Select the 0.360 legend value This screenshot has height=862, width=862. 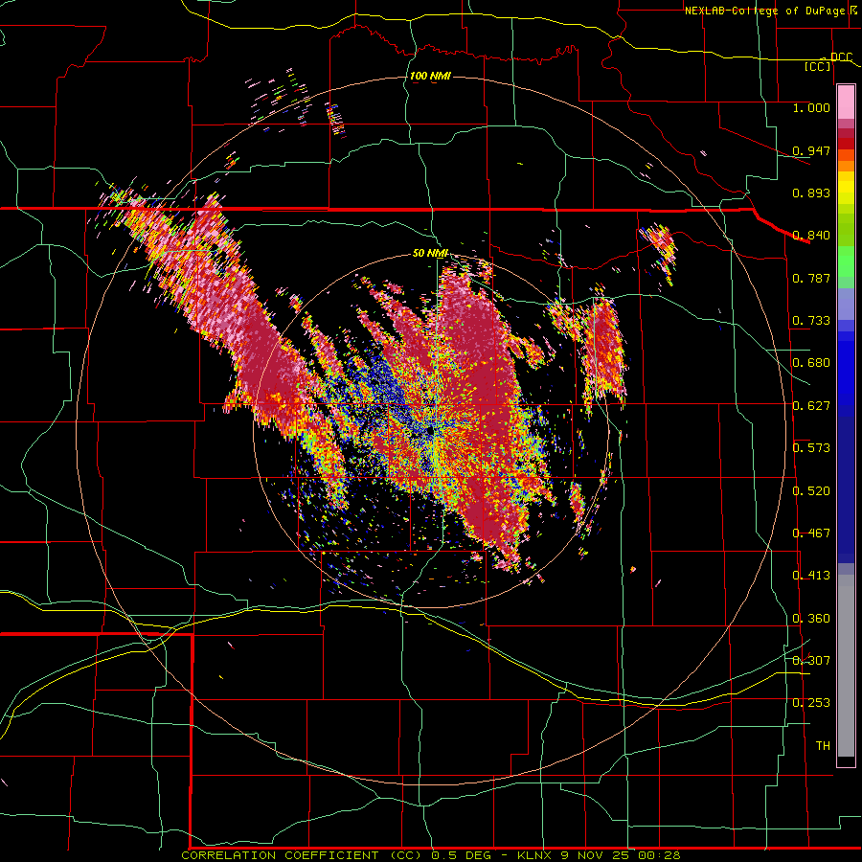(811, 619)
